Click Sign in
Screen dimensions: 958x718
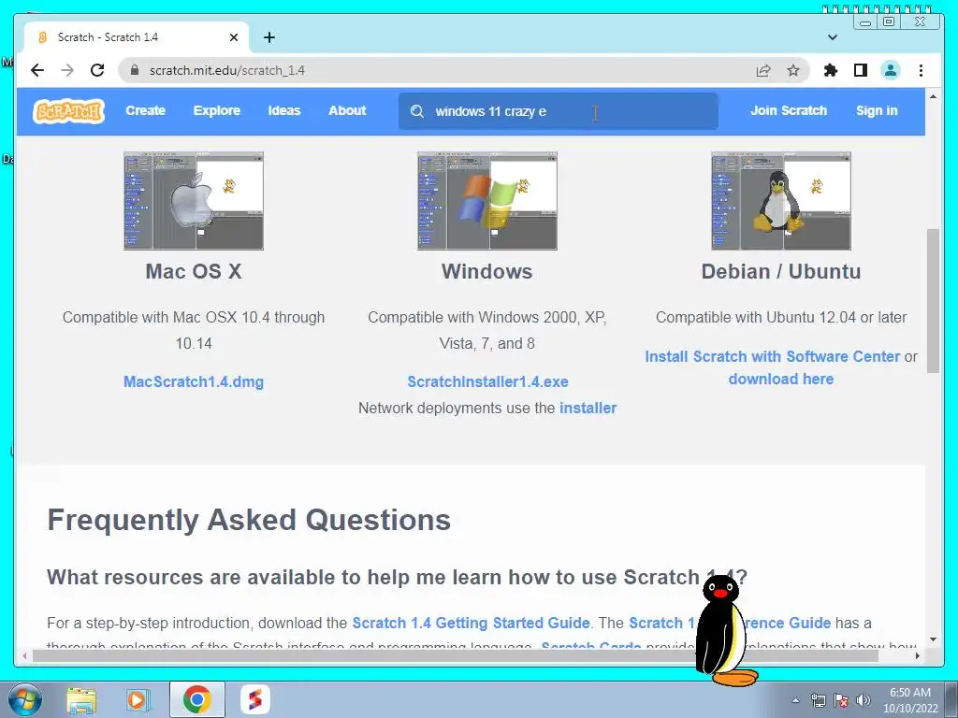876,110
